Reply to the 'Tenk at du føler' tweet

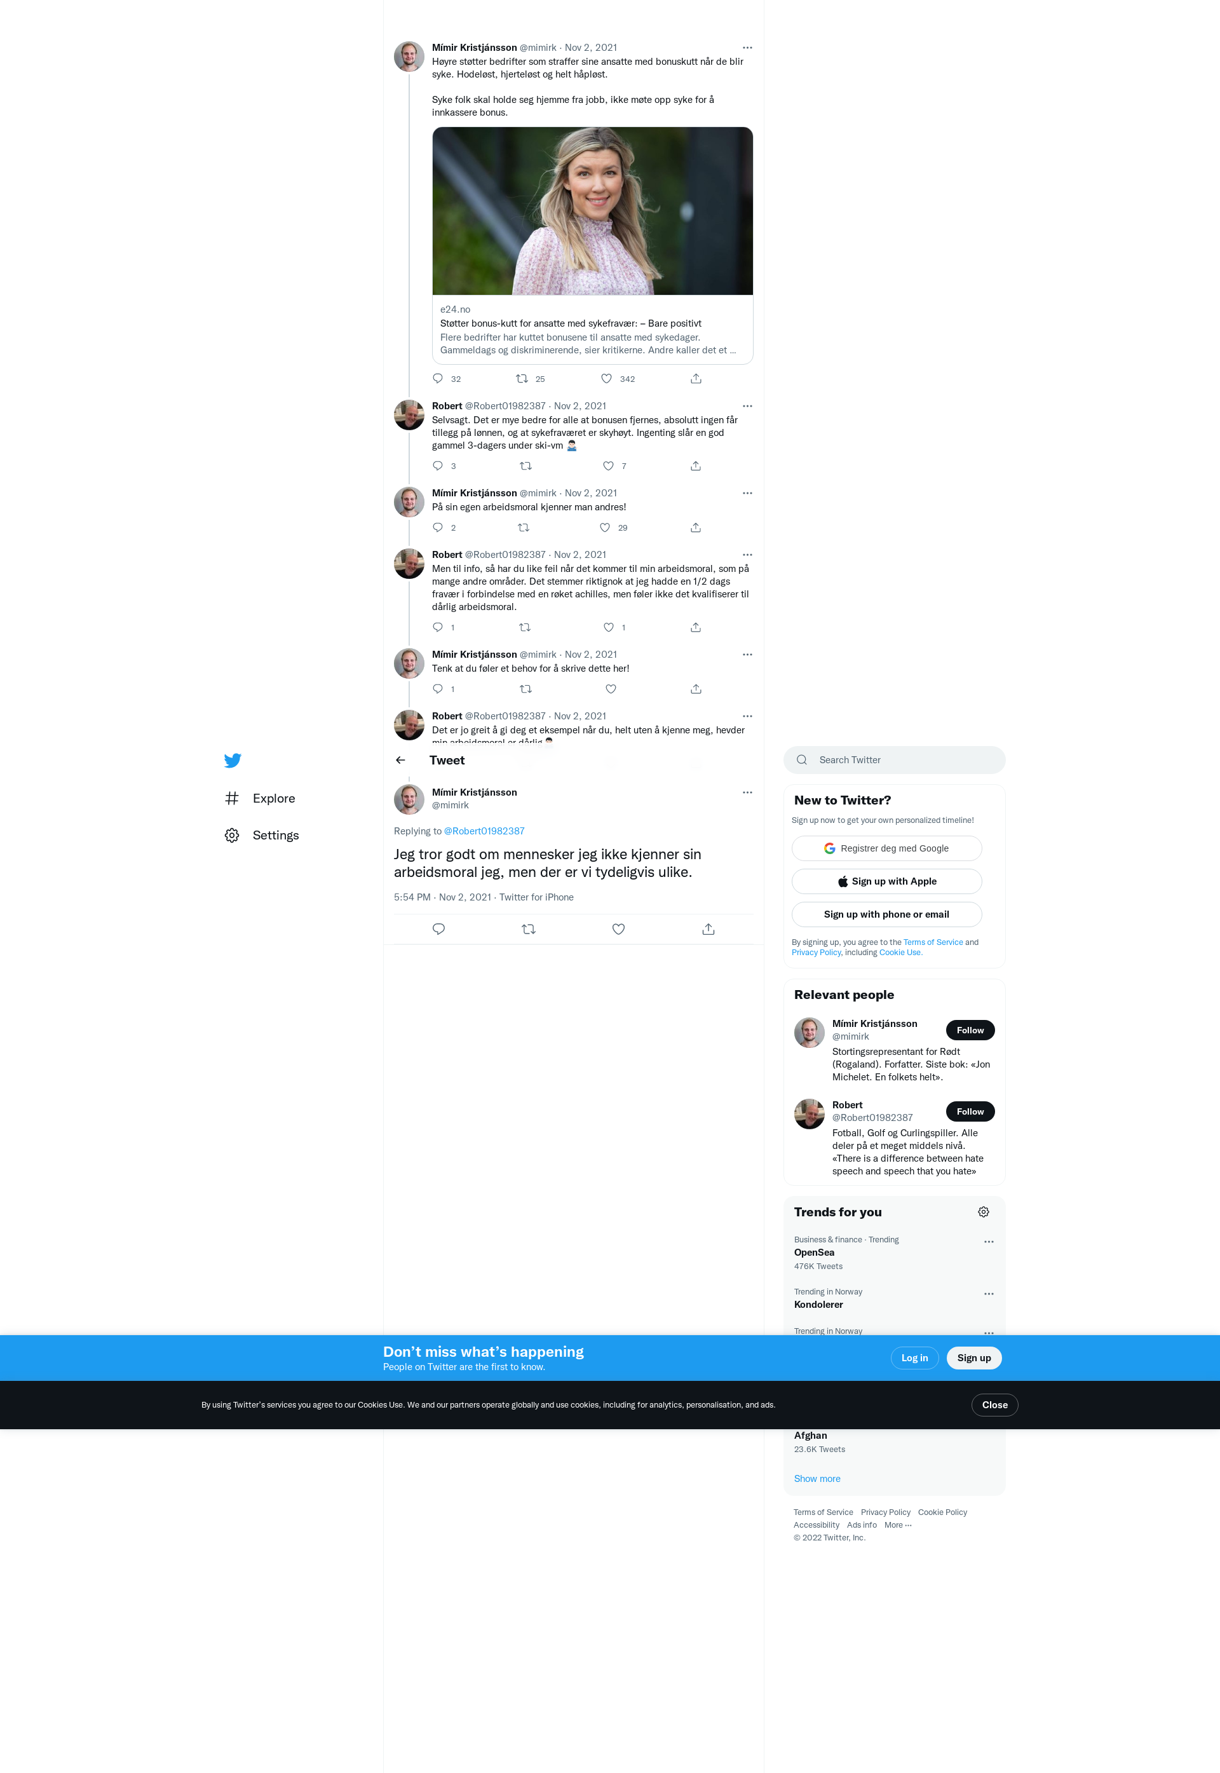pos(438,689)
